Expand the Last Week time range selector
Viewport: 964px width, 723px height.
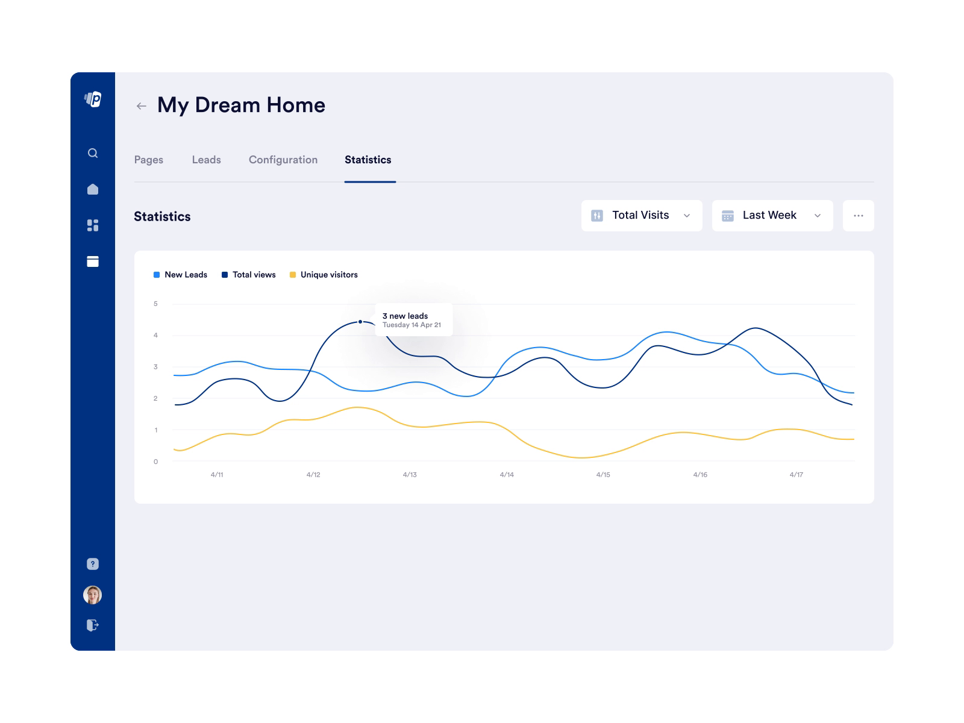tap(772, 215)
